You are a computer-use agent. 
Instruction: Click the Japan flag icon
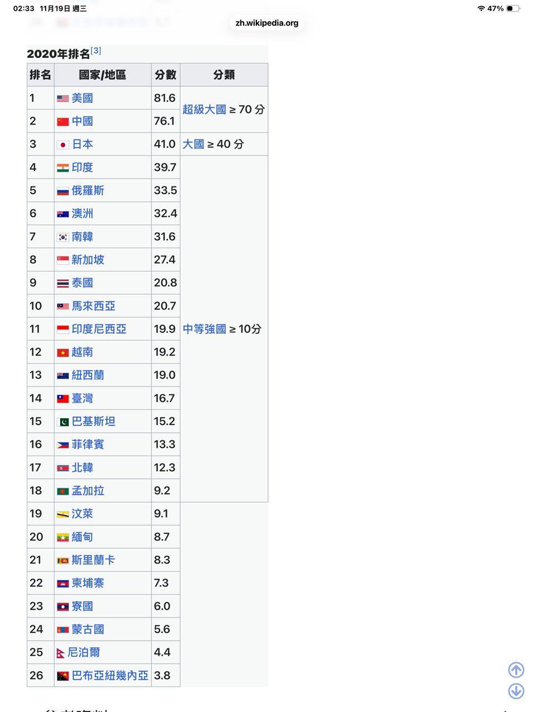[63, 145]
